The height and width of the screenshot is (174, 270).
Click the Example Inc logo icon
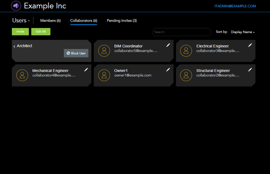tap(16, 6)
